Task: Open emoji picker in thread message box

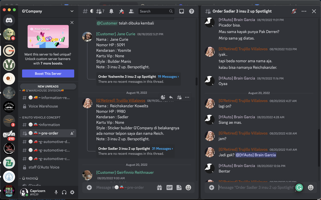Action: 311,187
